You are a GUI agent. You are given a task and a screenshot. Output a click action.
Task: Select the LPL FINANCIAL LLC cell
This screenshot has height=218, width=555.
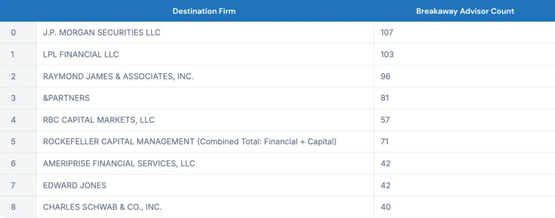click(x=205, y=54)
